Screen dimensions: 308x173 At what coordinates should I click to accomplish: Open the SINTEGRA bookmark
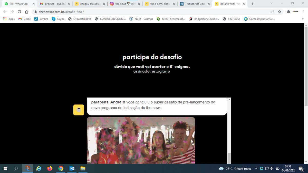tap(232, 19)
